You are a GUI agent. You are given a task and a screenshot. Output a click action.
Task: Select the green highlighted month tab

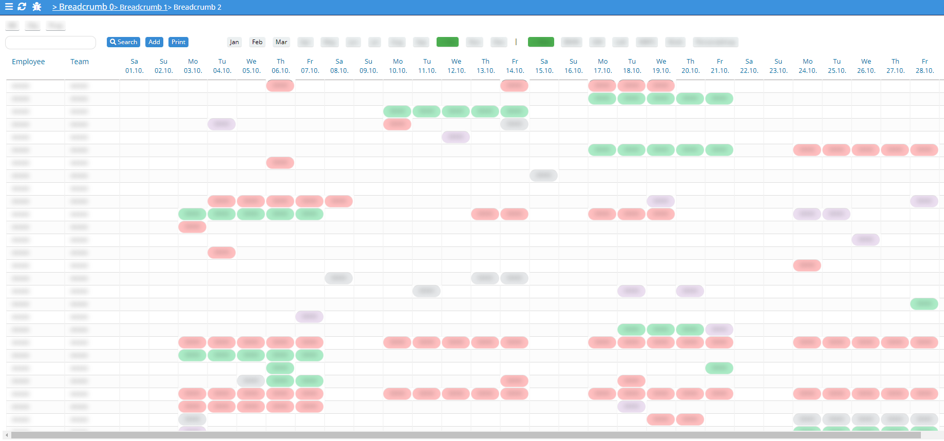coord(447,42)
